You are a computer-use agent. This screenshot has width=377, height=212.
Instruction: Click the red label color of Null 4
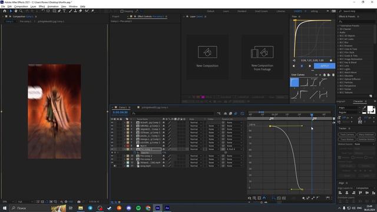pyautogui.click(x=128, y=146)
